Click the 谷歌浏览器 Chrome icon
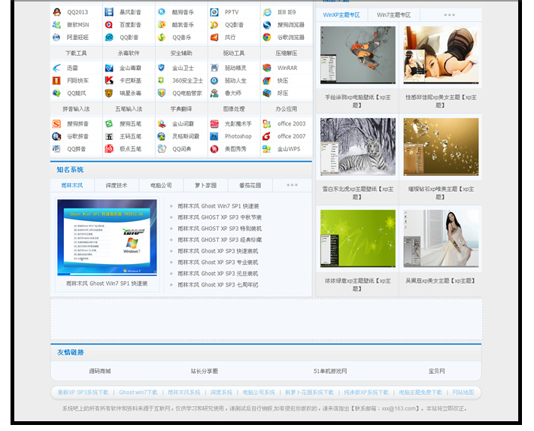The height and width of the screenshot is (431, 534). [x=267, y=38]
